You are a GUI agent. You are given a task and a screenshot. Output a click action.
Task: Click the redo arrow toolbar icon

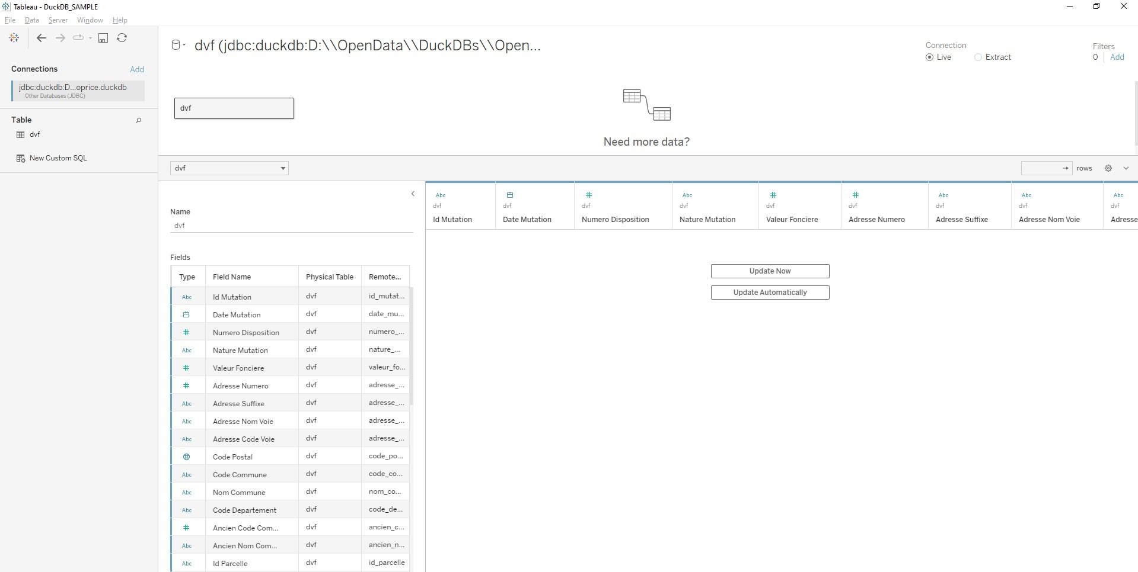coord(78,38)
